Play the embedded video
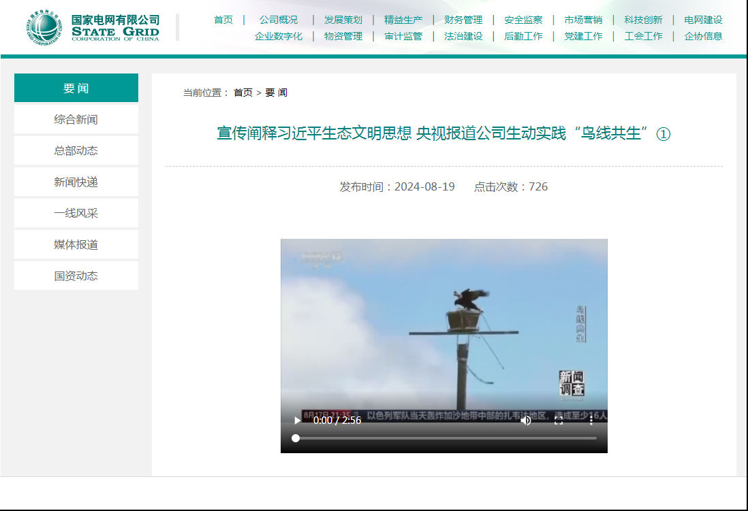Image resolution: width=748 pixels, height=511 pixels. point(297,420)
